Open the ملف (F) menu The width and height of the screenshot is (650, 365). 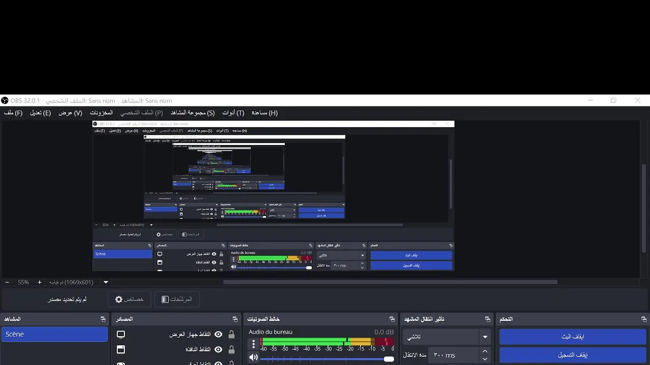pos(13,113)
